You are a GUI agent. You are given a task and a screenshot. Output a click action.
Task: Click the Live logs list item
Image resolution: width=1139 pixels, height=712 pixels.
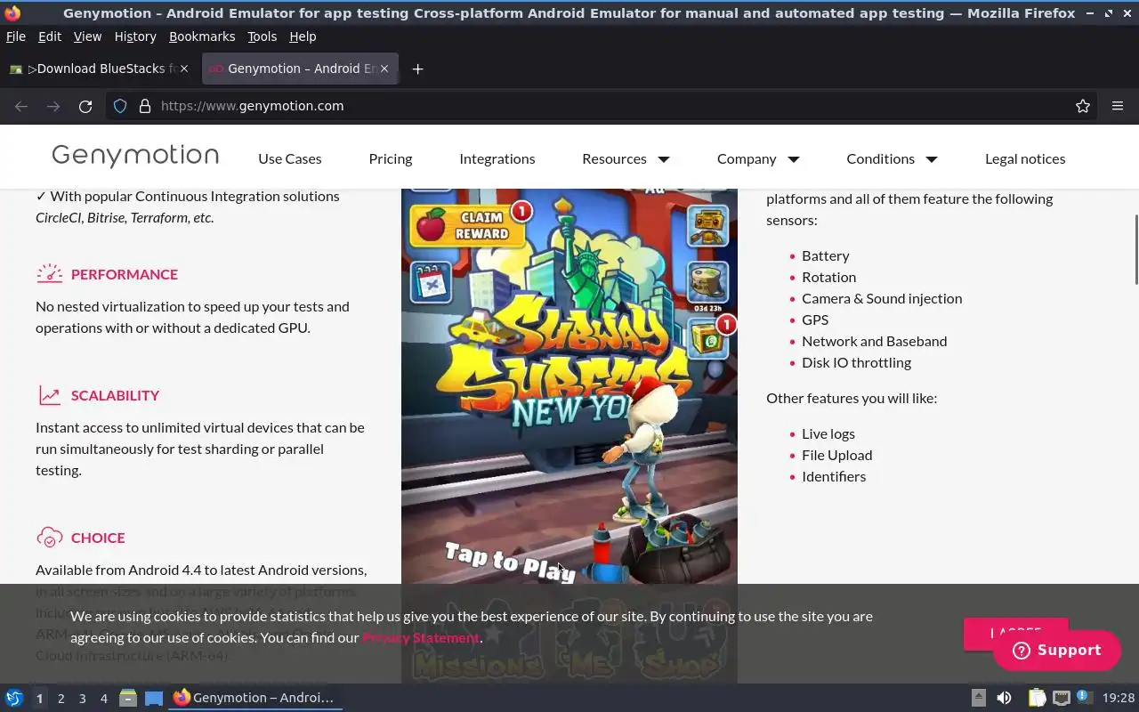point(828,433)
